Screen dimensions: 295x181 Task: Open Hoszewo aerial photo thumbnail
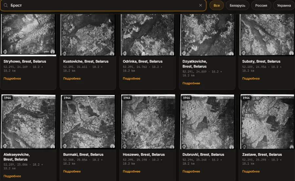click(147, 122)
